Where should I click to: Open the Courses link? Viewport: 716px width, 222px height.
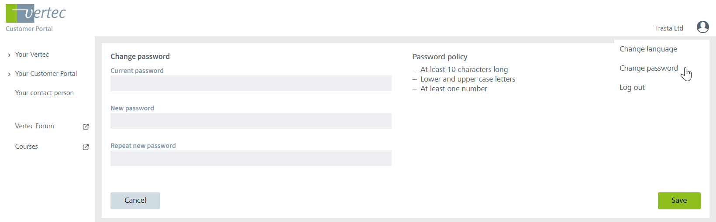(x=27, y=147)
